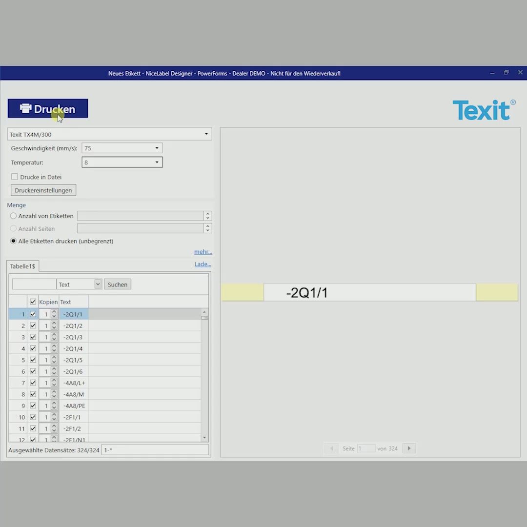
Task: Click the copies stepper for row -2Q1/2
Action: (x=54, y=325)
